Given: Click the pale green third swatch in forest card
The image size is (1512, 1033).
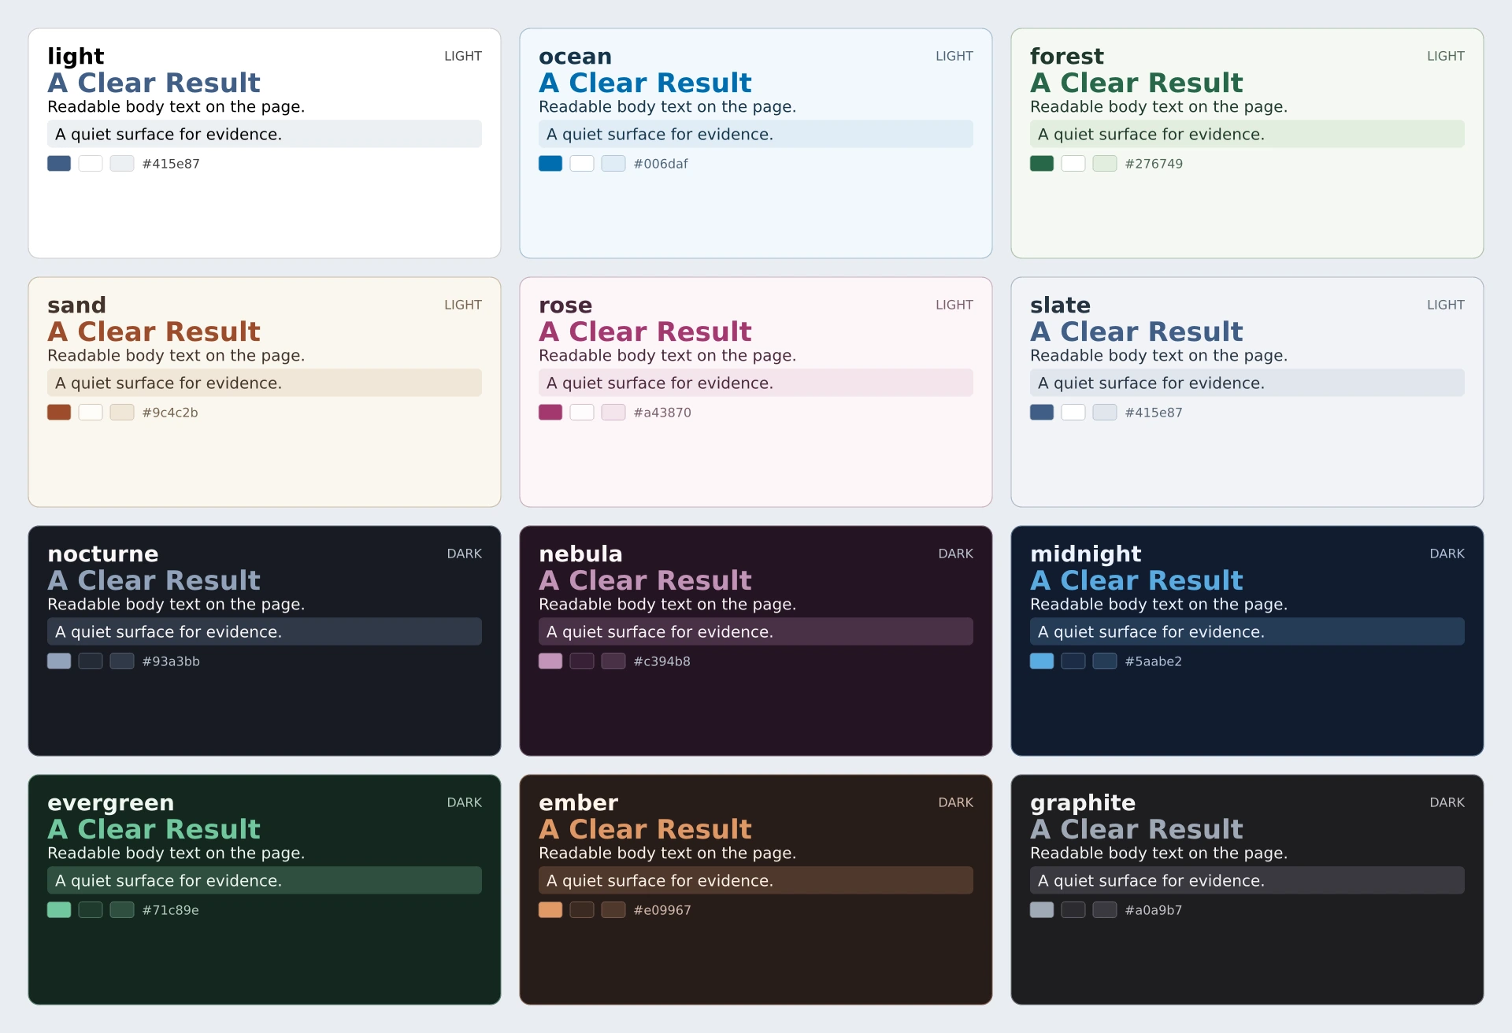Looking at the screenshot, I should point(1105,164).
